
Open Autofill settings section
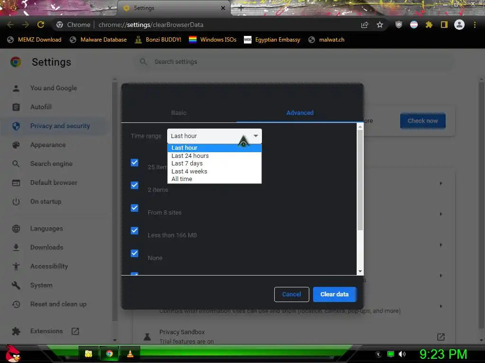click(x=54, y=107)
